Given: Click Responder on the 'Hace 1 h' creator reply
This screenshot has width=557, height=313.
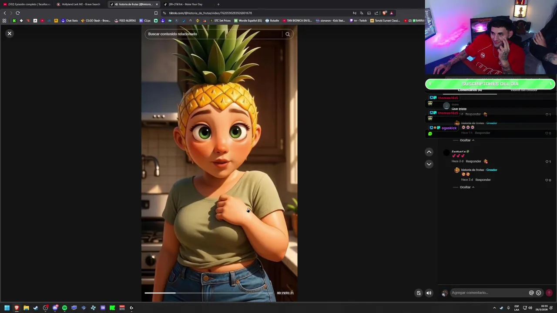Looking at the screenshot, I should [x=483, y=133].
